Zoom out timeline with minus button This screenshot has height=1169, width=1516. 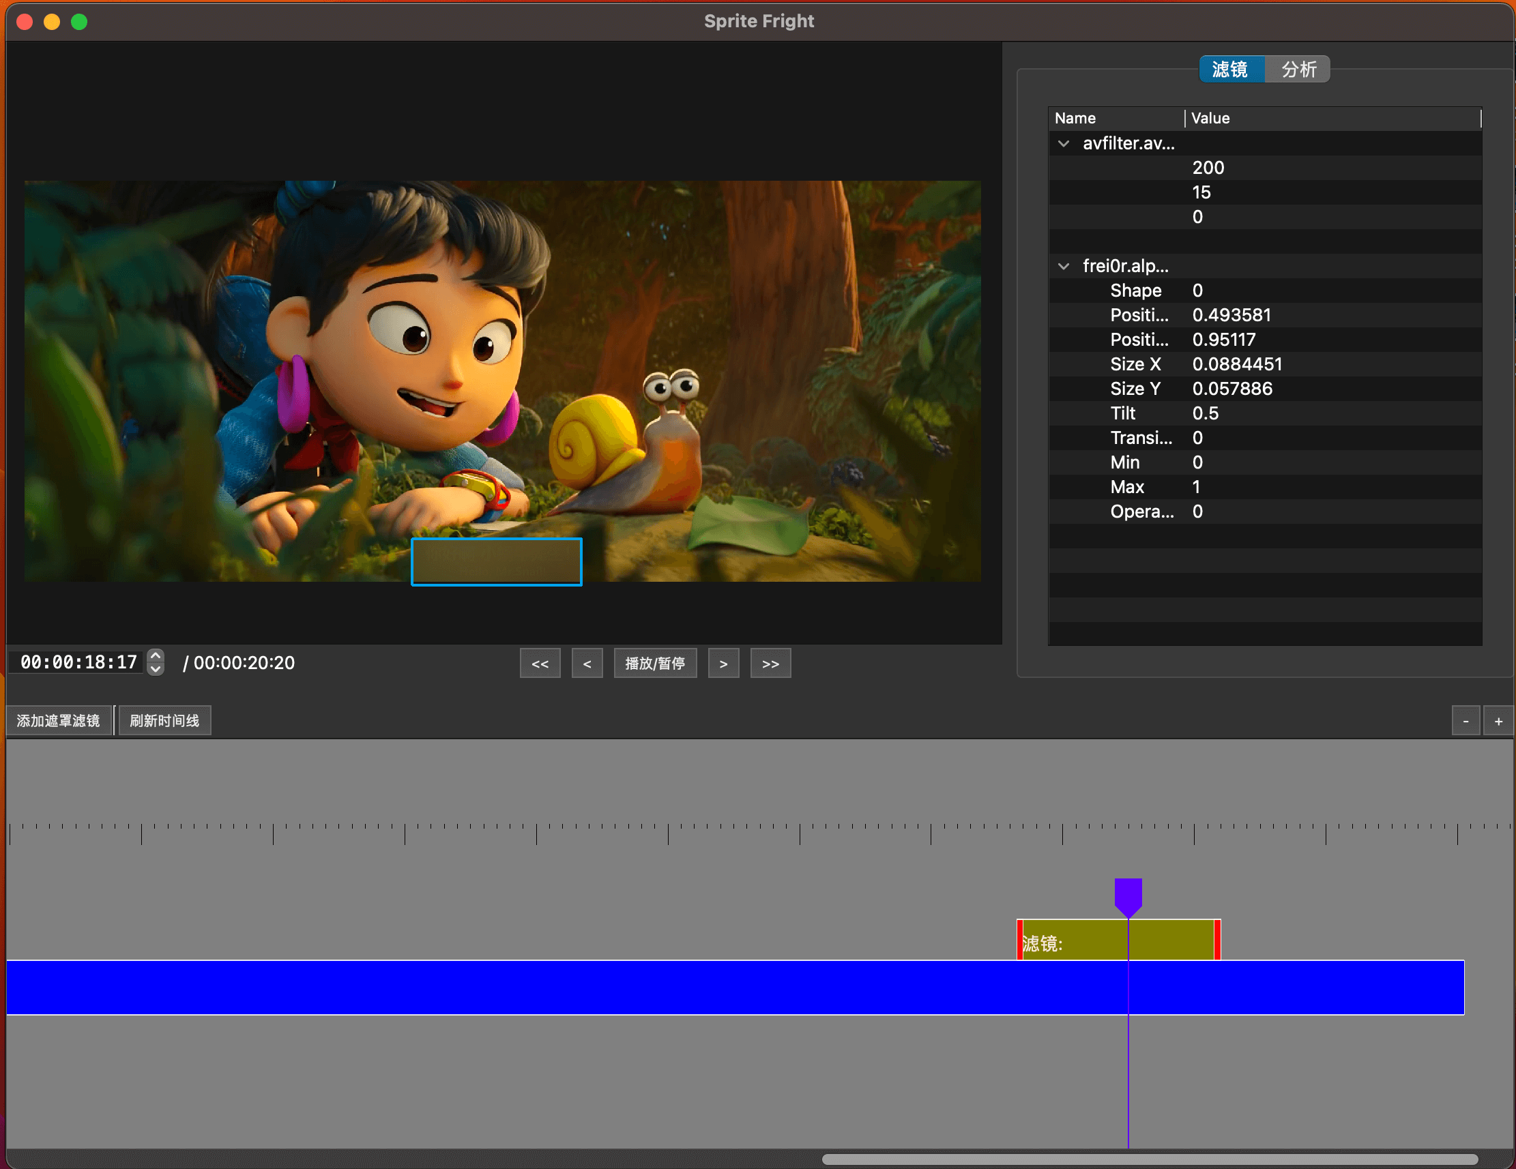tap(1466, 722)
